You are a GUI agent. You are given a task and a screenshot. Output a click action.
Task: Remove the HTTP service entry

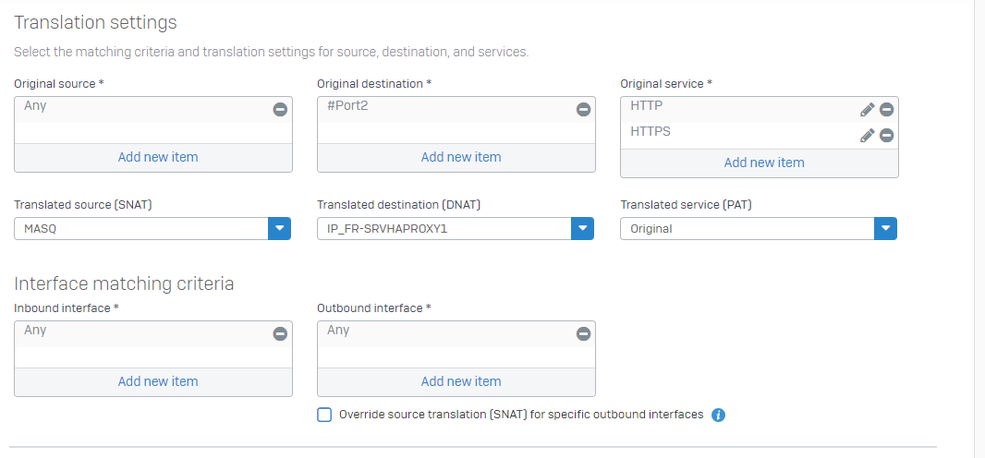pos(886,110)
